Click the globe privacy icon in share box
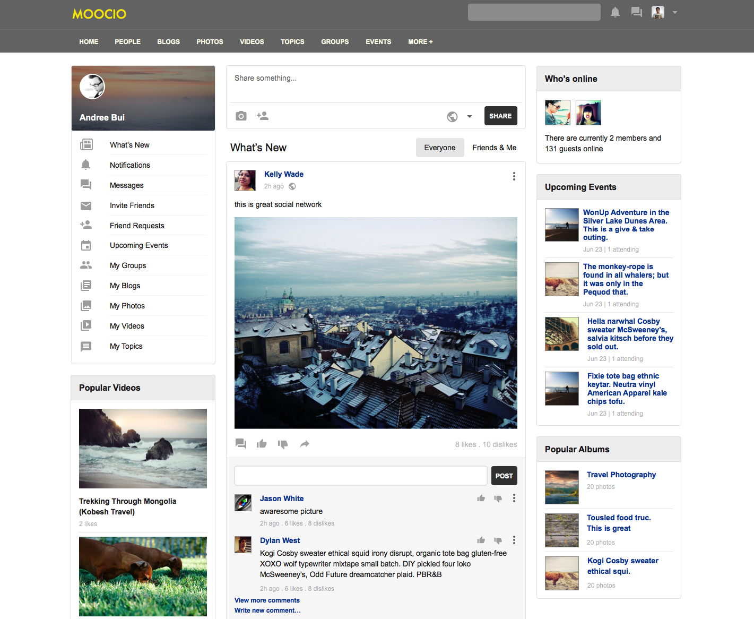The width and height of the screenshot is (754, 619). click(x=452, y=116)
